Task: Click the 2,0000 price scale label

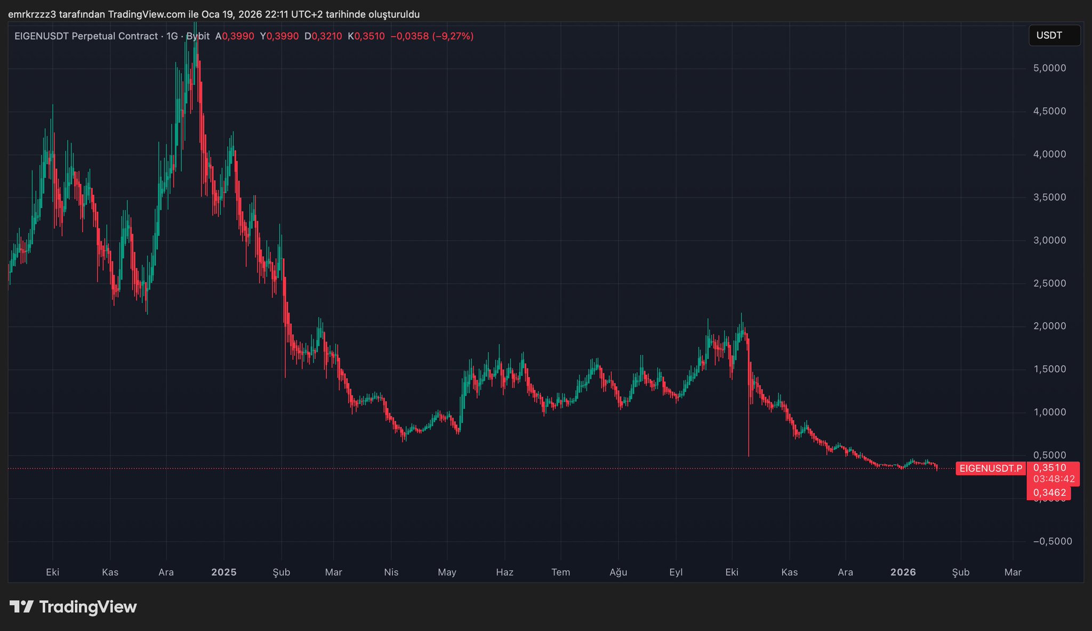Action: 1049,326
